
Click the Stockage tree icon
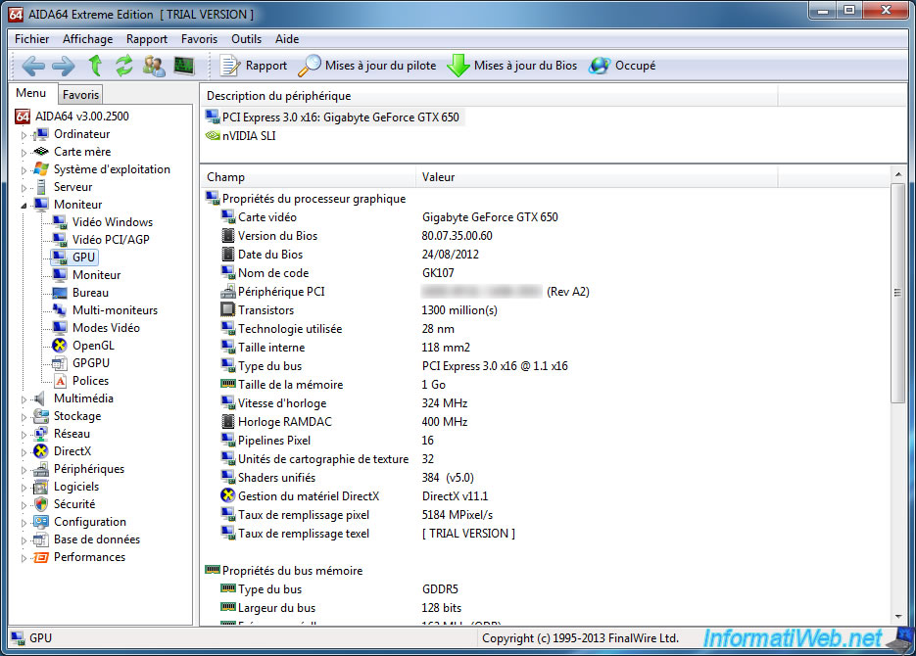coord(41,415)
